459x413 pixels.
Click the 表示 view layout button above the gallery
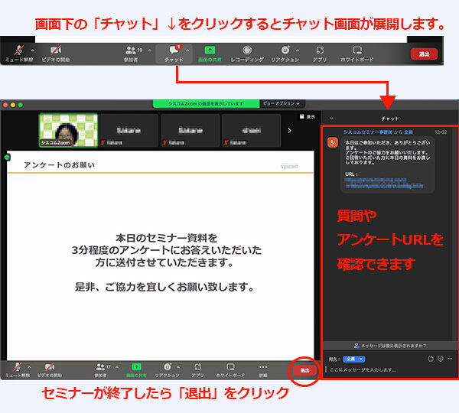[308, 116]
